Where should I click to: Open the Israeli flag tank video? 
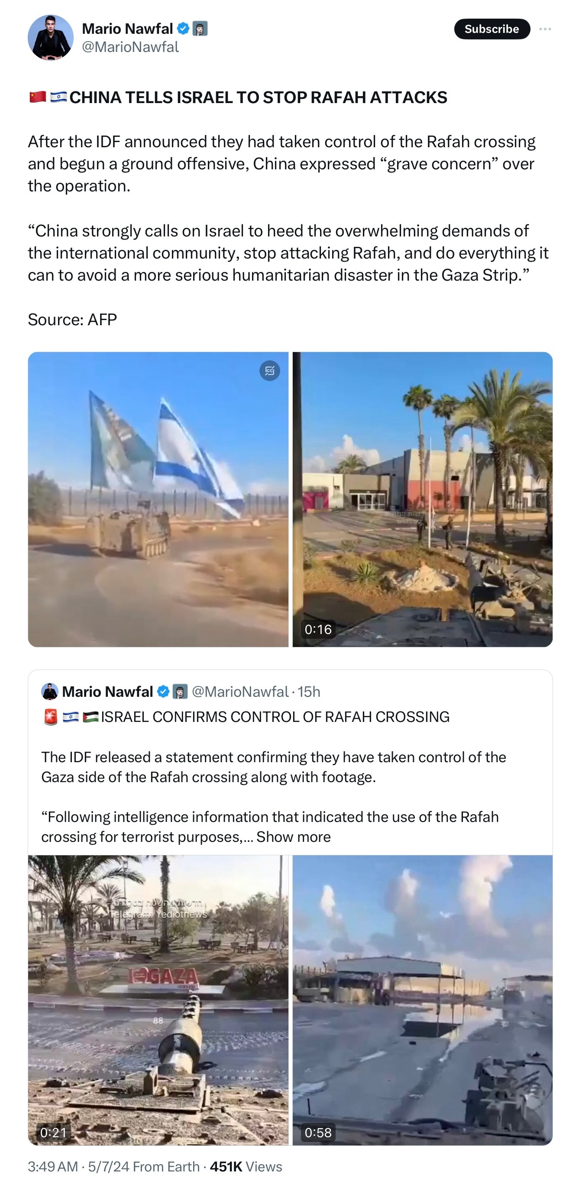click(158, 499)
